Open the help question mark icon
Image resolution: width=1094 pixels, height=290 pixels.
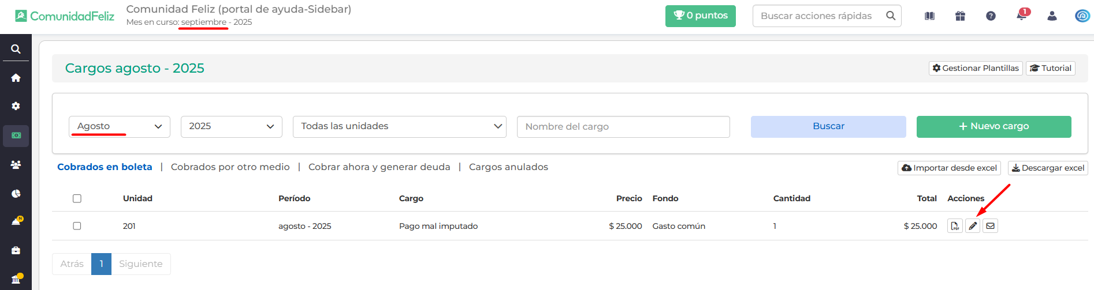tap(991, 16)
